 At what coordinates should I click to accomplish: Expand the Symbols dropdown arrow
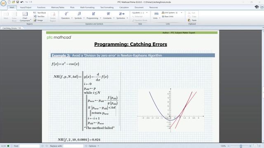click(84, 18)
